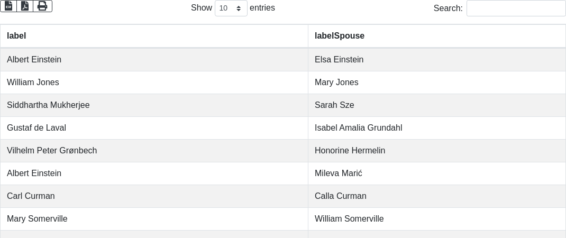
Task: Select the Sarah Sze cell
Action: (x=334, y=105)
